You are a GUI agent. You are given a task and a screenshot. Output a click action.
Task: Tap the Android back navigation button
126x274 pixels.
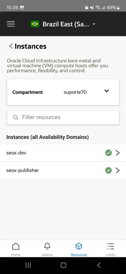(99, 265)
